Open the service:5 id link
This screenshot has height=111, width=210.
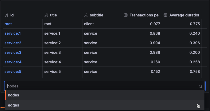(13, 72)
